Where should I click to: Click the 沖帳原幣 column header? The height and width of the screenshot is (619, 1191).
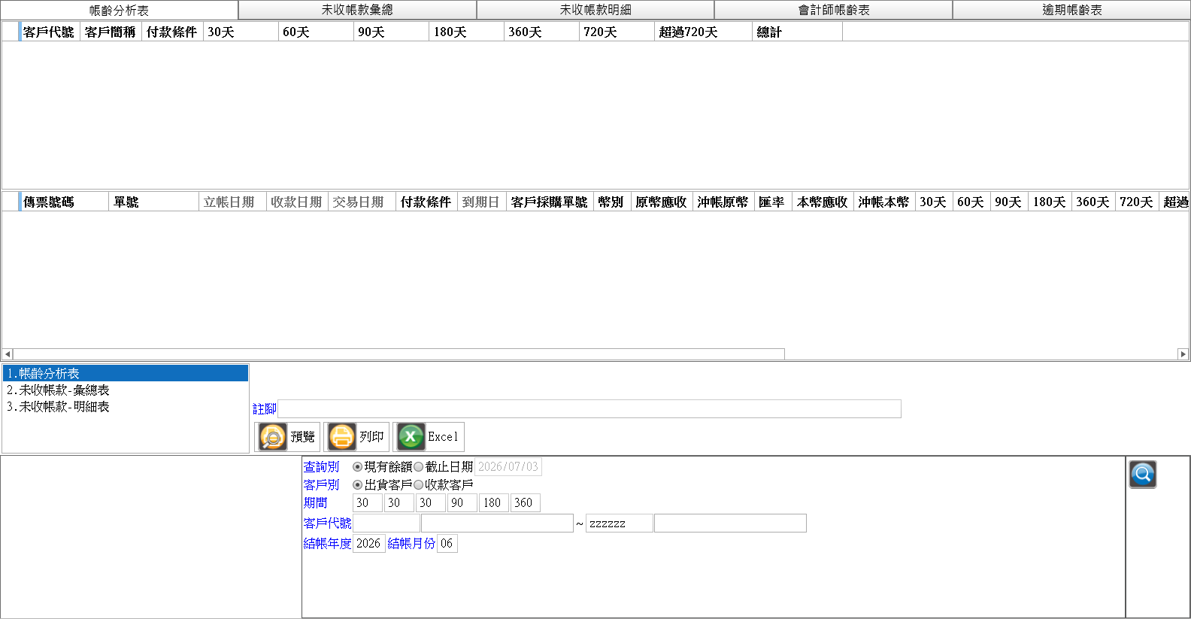click(x=723, y=202)
